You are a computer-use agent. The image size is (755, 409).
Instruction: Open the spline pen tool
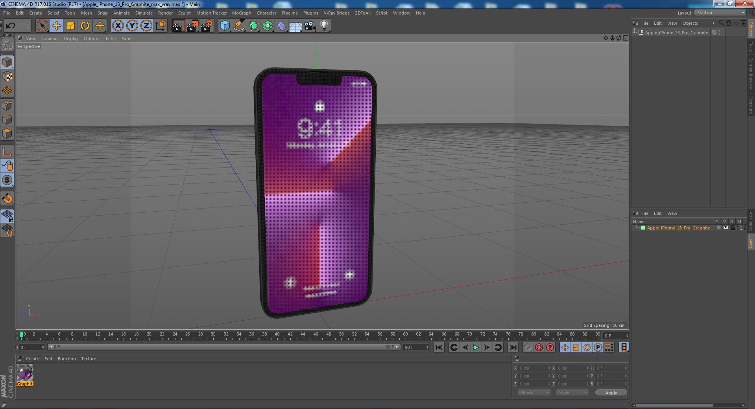coord(239,26)
